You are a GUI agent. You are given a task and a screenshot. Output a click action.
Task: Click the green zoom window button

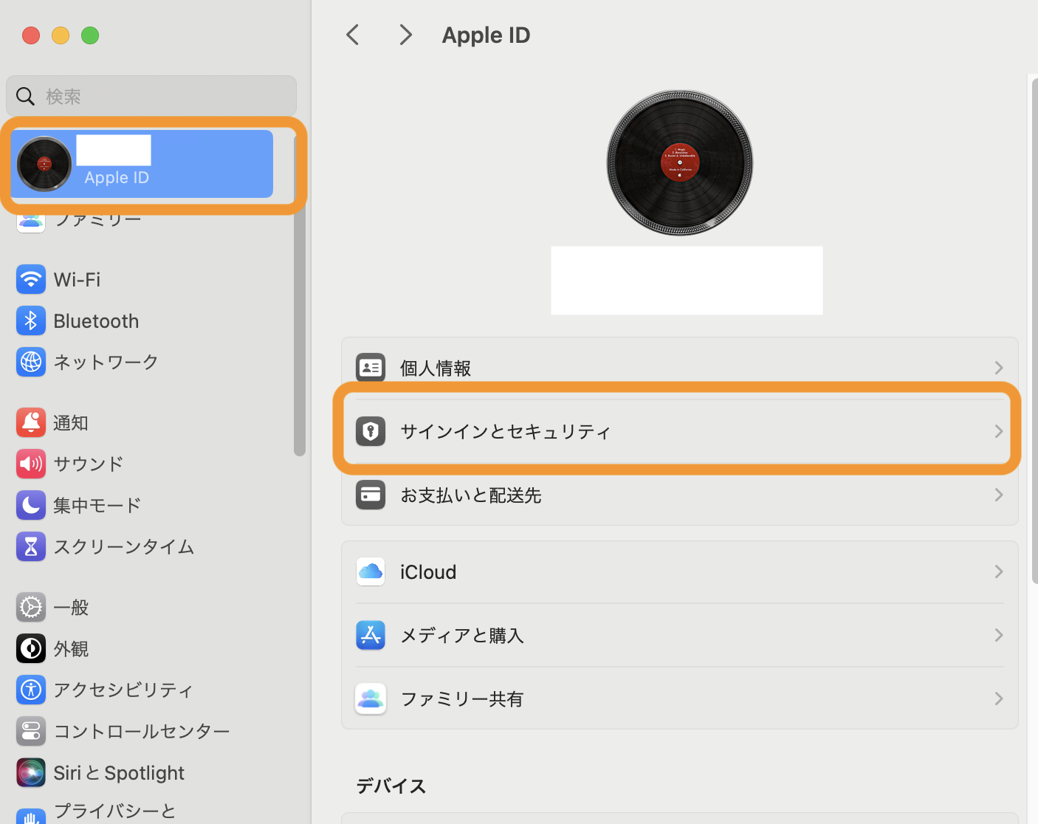pyautogui.click(x=90, y=35)
